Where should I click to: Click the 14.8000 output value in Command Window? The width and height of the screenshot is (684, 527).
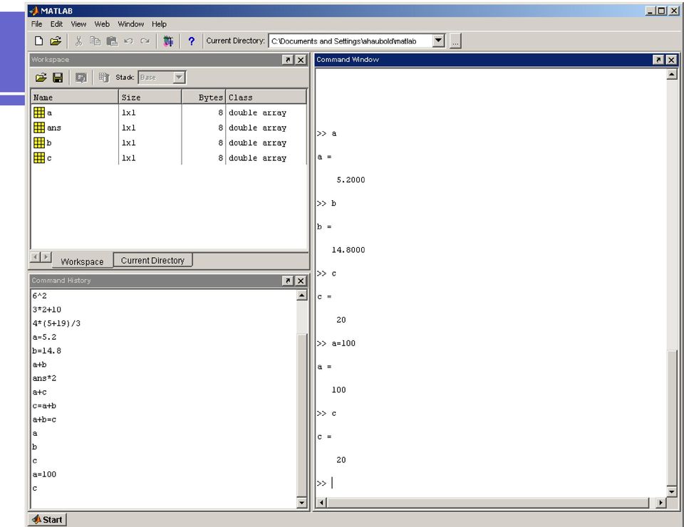[348, 250]
